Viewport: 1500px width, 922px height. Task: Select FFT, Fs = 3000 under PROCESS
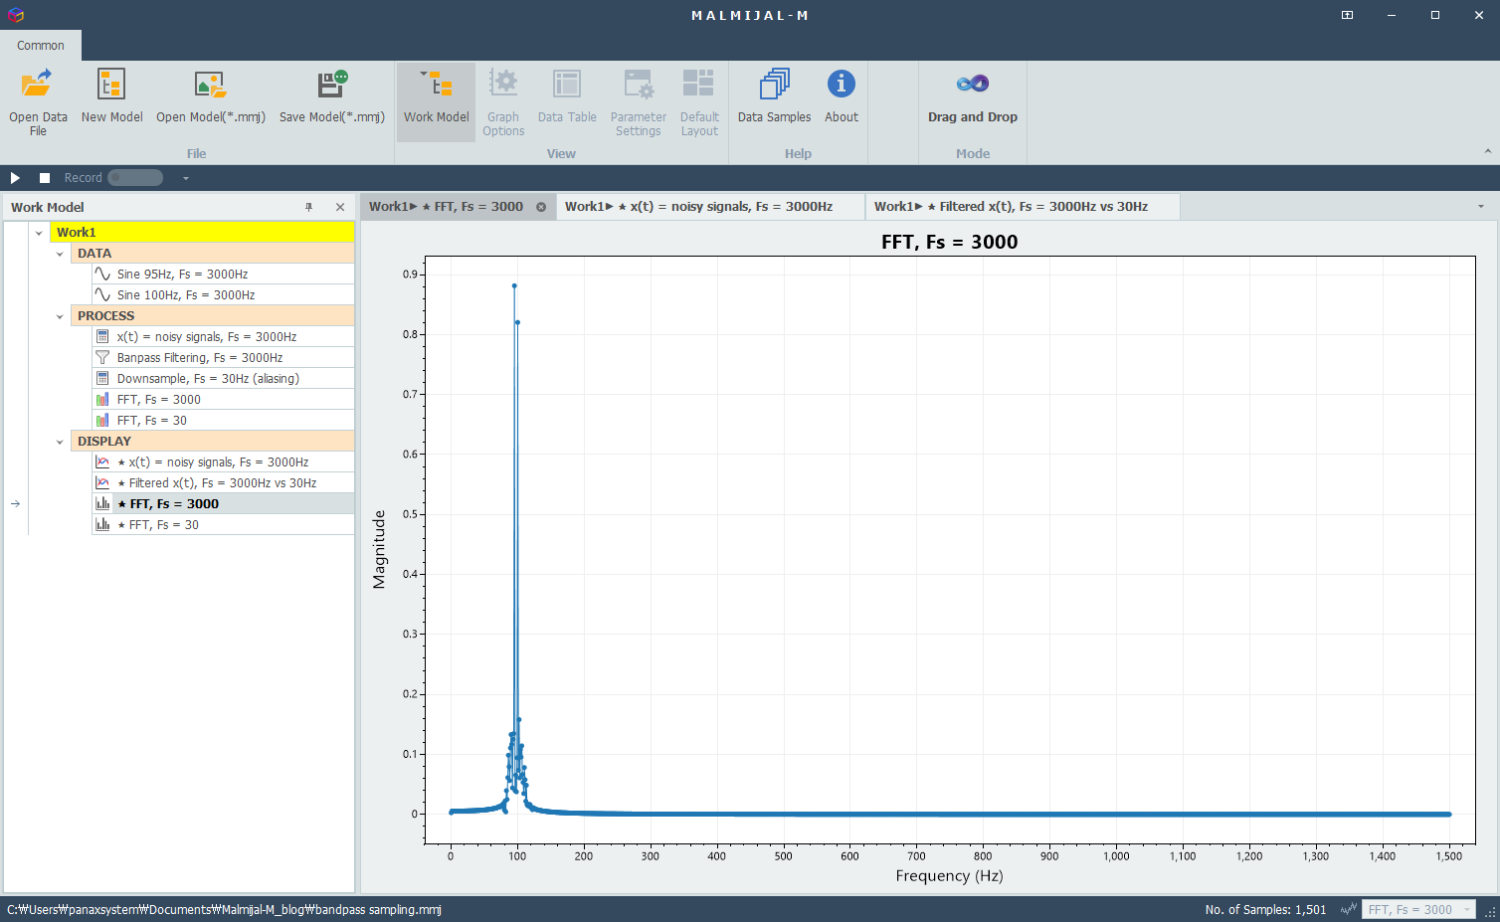[223, 400]
